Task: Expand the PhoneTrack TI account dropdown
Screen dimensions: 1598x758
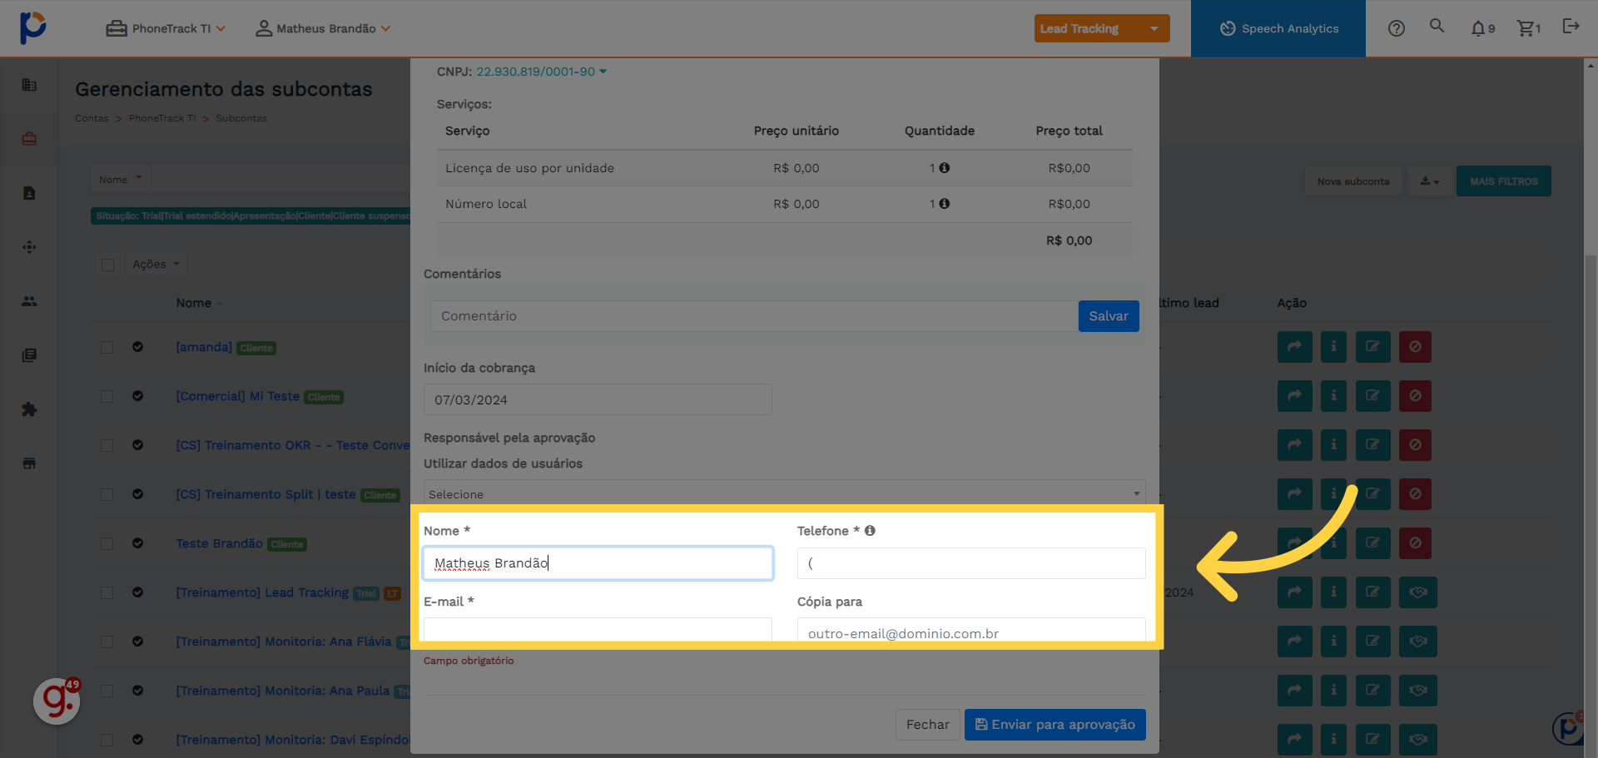Action: [166, 28]
